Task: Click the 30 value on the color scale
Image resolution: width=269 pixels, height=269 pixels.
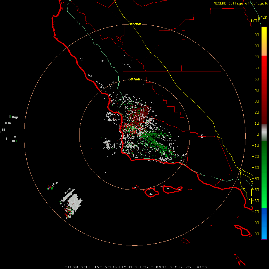Action: (x=257, y=101)
